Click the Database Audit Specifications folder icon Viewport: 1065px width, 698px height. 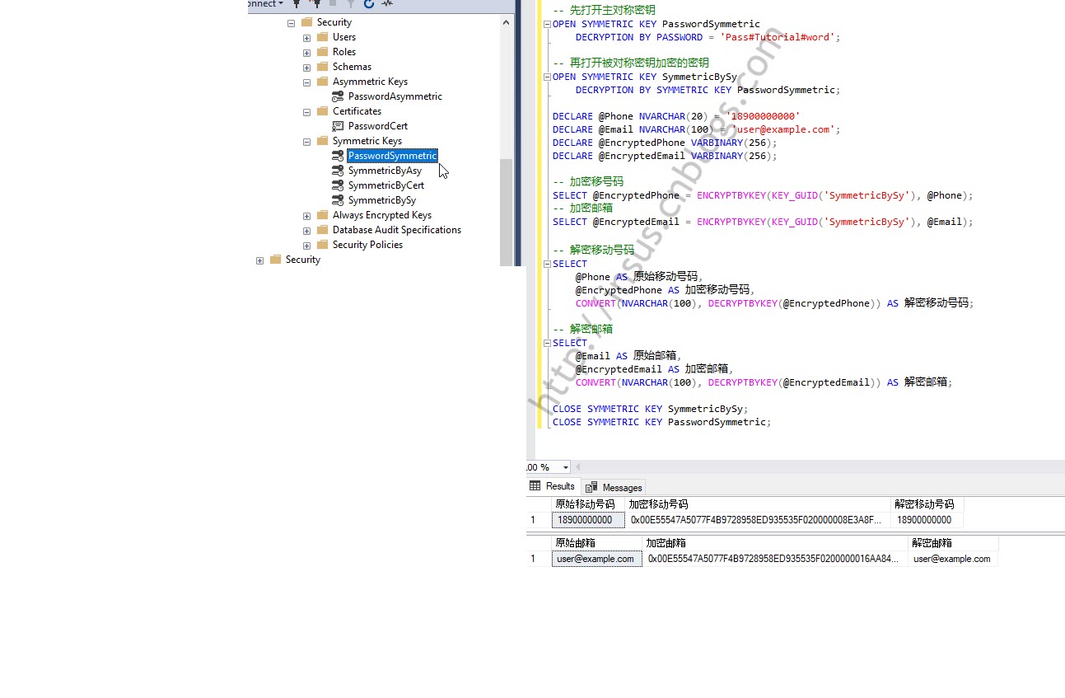(x=322, y=230)
